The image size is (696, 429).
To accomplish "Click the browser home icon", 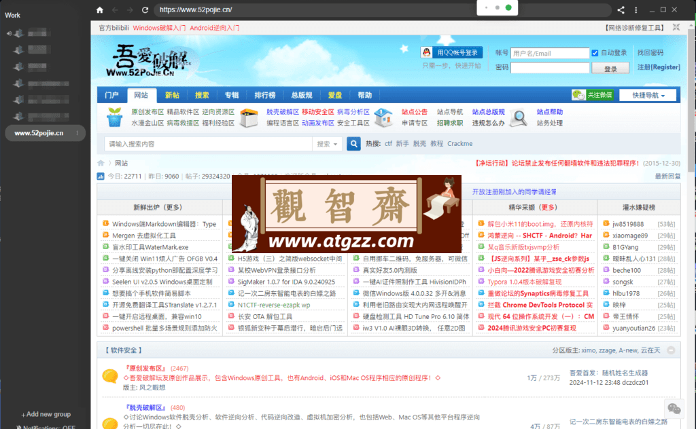I will point(100,10).
